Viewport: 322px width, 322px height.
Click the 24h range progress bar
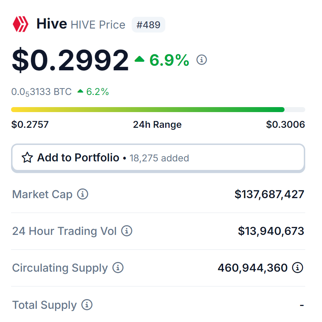click(x=158, y=110)
